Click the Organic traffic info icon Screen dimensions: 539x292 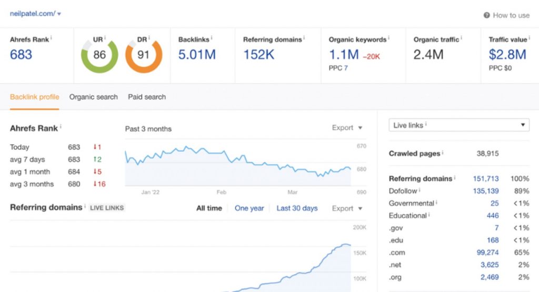point(461,37)
